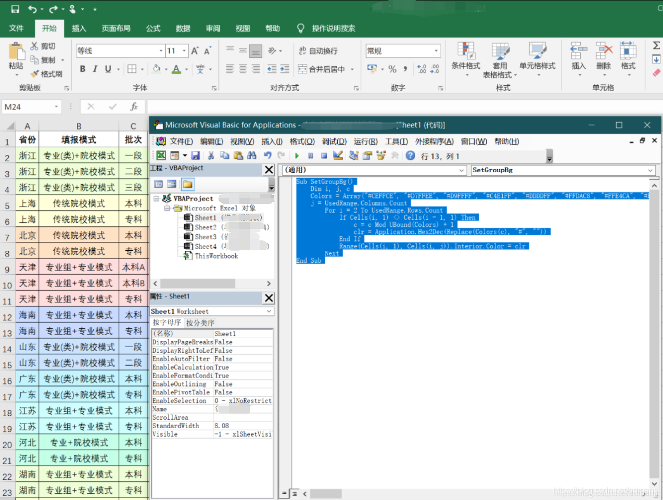Toggle Underline formatting in Excel ribbon
The image size is (663, 500).
(108, 69)
